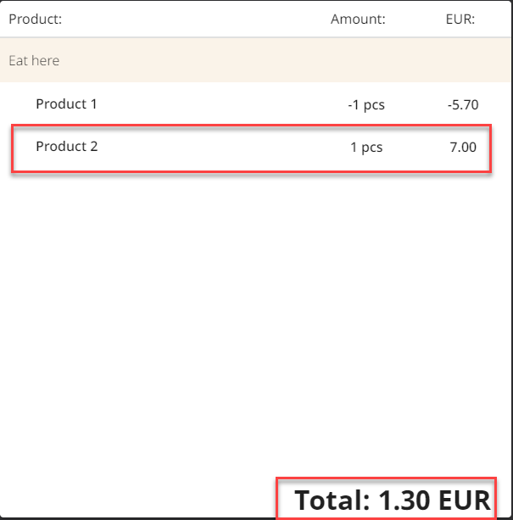Click the 1.30 total amount value
This screenshot has width=513, height=520.
402,500
